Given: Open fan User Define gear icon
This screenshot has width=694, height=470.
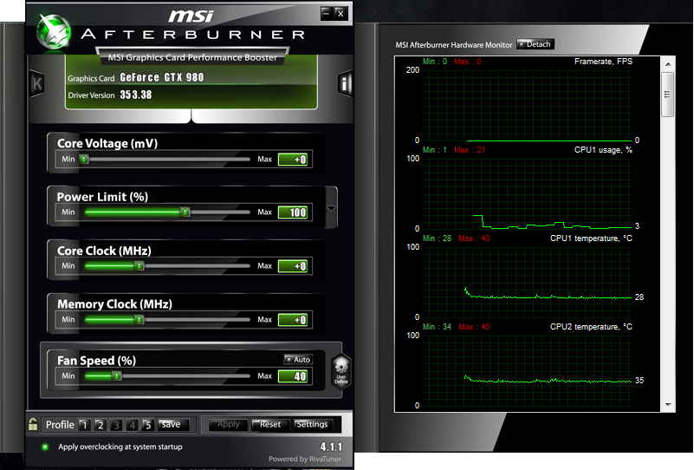Looking at the screenshot, I should click(x=341, y=371).
